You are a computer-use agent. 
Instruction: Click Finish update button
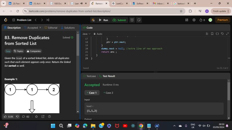(221, 11)
